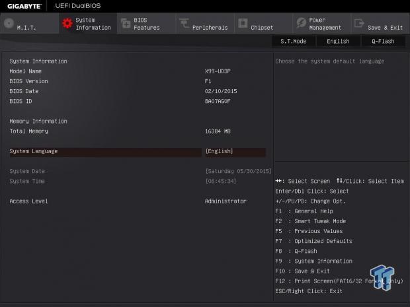Click the System Date value field
The height and width of the screenshot is (307, 410).
coord(238,171)
